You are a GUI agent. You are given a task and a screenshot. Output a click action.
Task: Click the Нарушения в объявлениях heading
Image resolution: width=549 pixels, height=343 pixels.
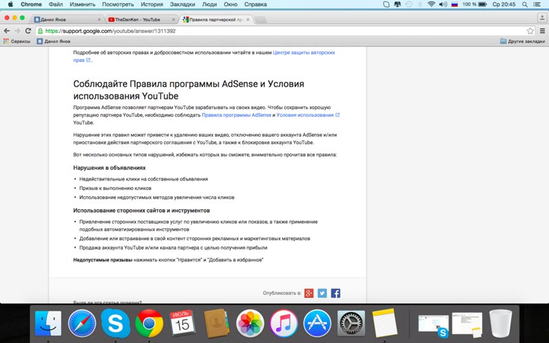click(x=109, y=167)
